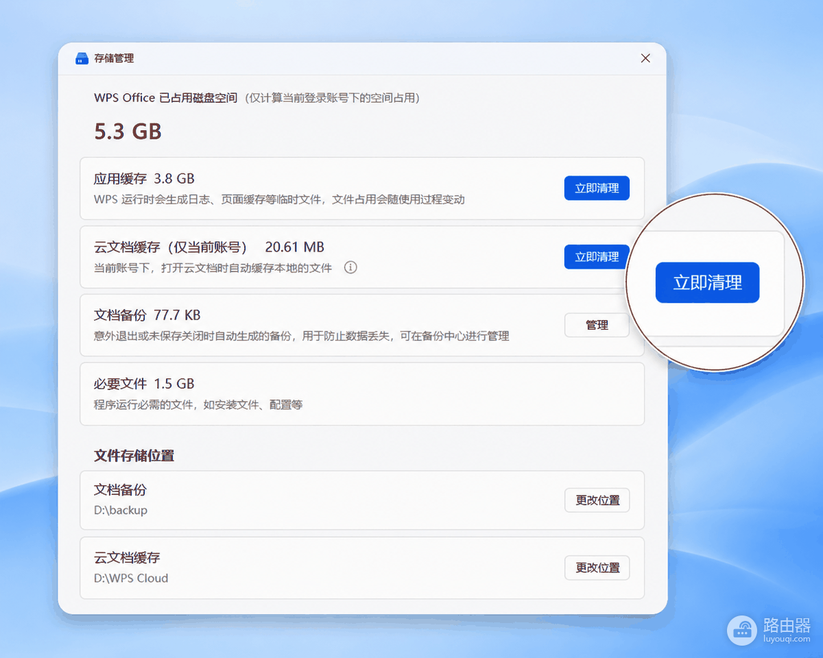The height and width of the screenshot is (658, 823).
Task: Close the 存储管理 dialog
Action: (x=645, y=58)
